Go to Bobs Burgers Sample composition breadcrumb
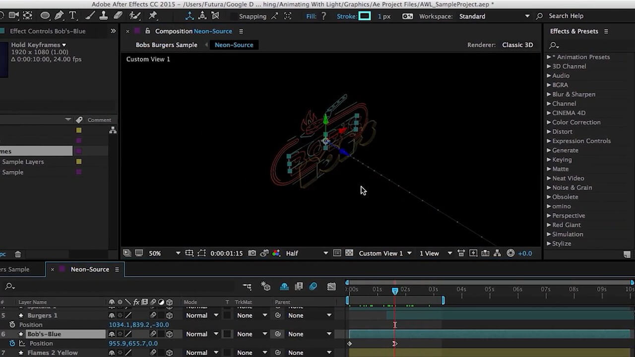 point(166,45)
